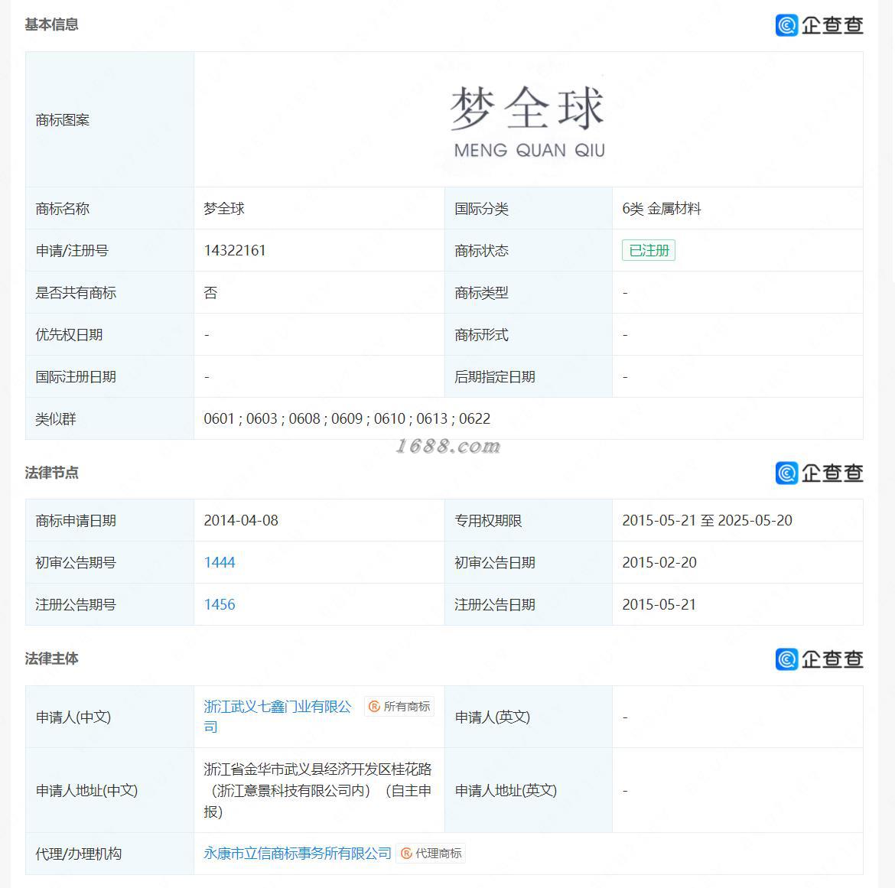Click the 企查查 logo in 基本信息 section
The height and width of the screenshot is (888, 895).
[x=819, y=25]
